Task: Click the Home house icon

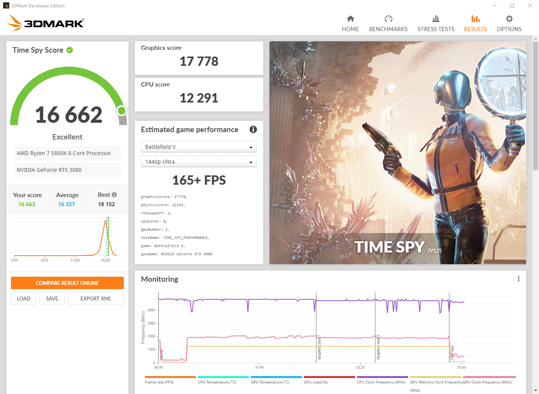Action: tap(351, 19)
